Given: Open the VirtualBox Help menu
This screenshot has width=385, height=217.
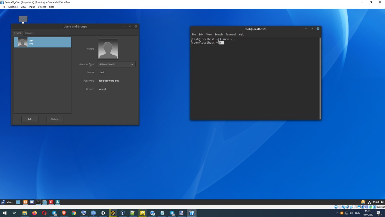Looking at the screenshot, I should [x=51, y=7].
